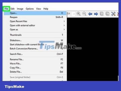Go to previous image with left arrow

pyautogui.click(x=90, y=14)
